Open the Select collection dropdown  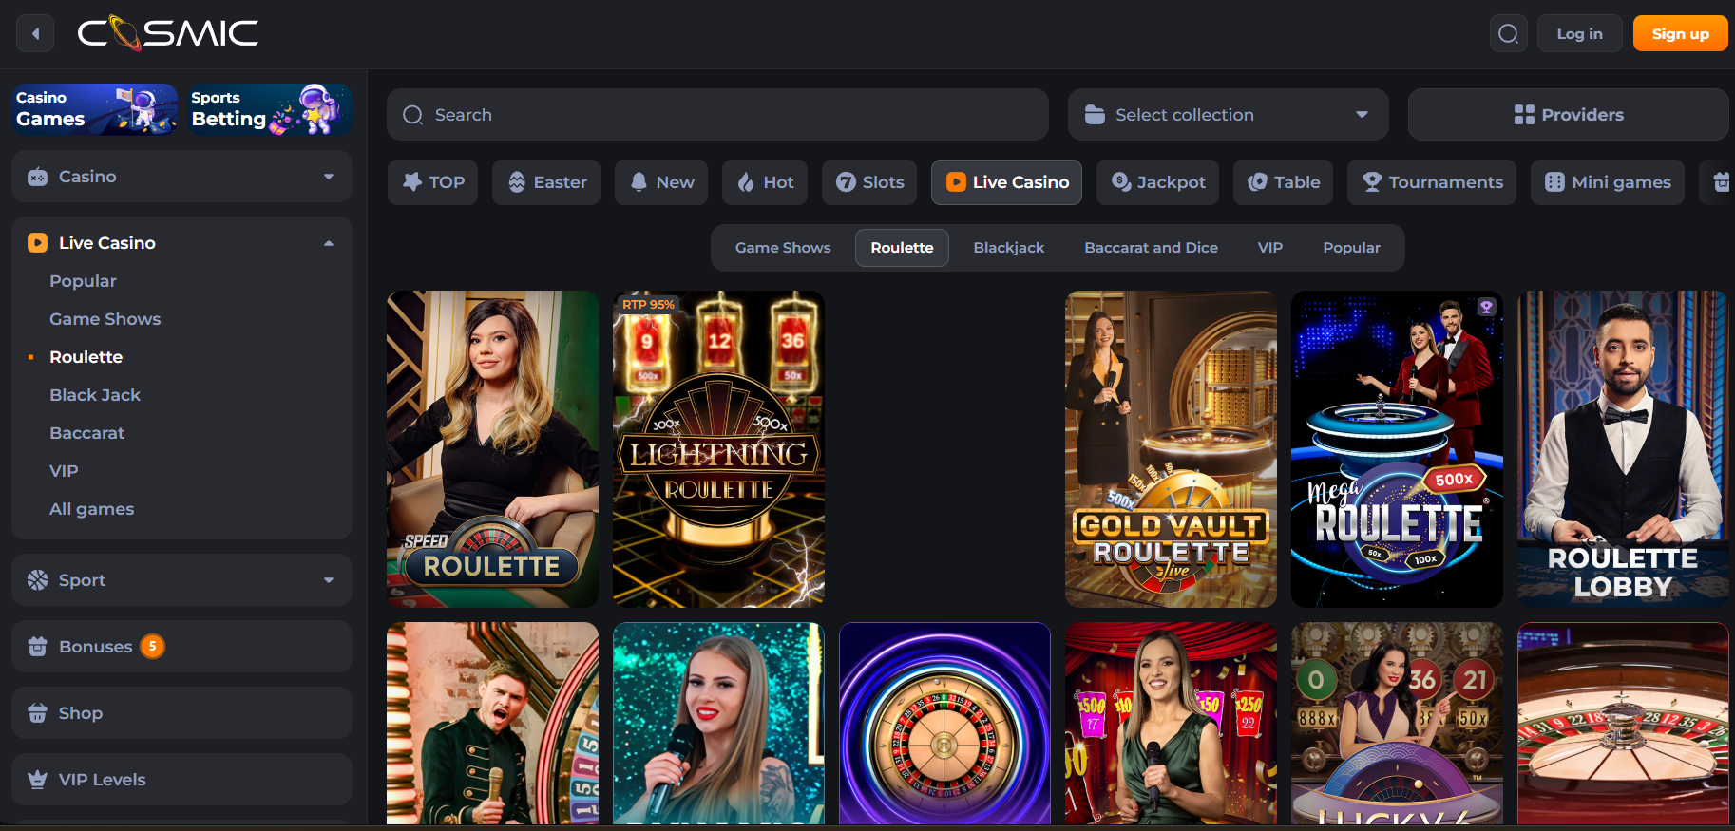[1228, 115]
